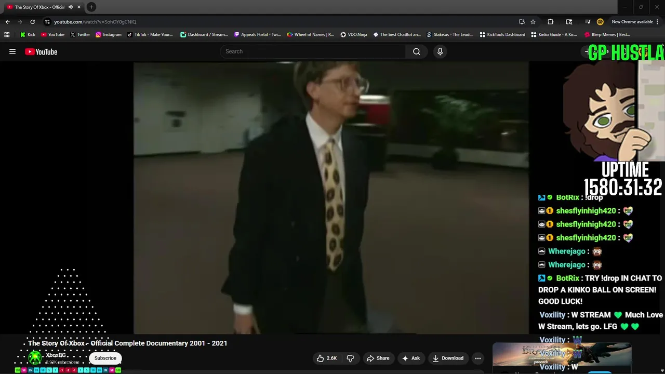
Task: Open the VDO.Ninja bookmark
Action: point(354,35)
